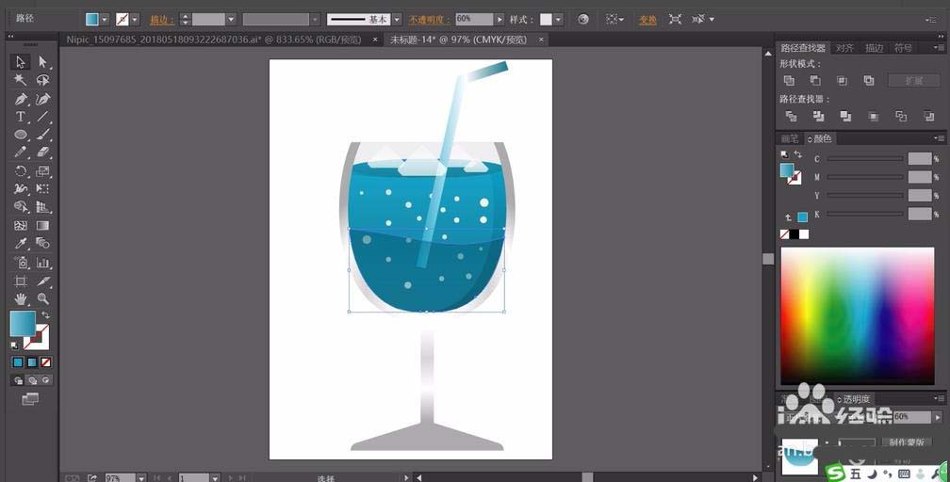
Task: Open the Color panel flyout menu
Action: click(940, 138)
